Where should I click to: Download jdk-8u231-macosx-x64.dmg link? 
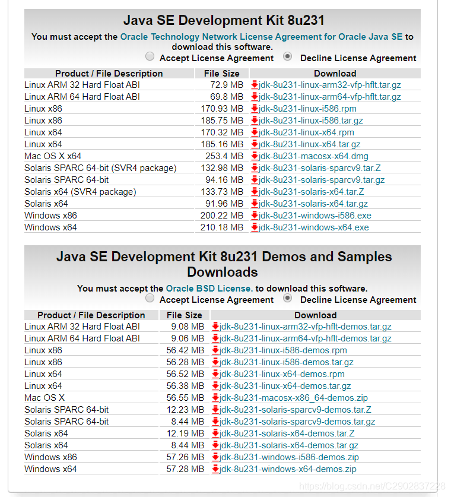coord(313,156)
